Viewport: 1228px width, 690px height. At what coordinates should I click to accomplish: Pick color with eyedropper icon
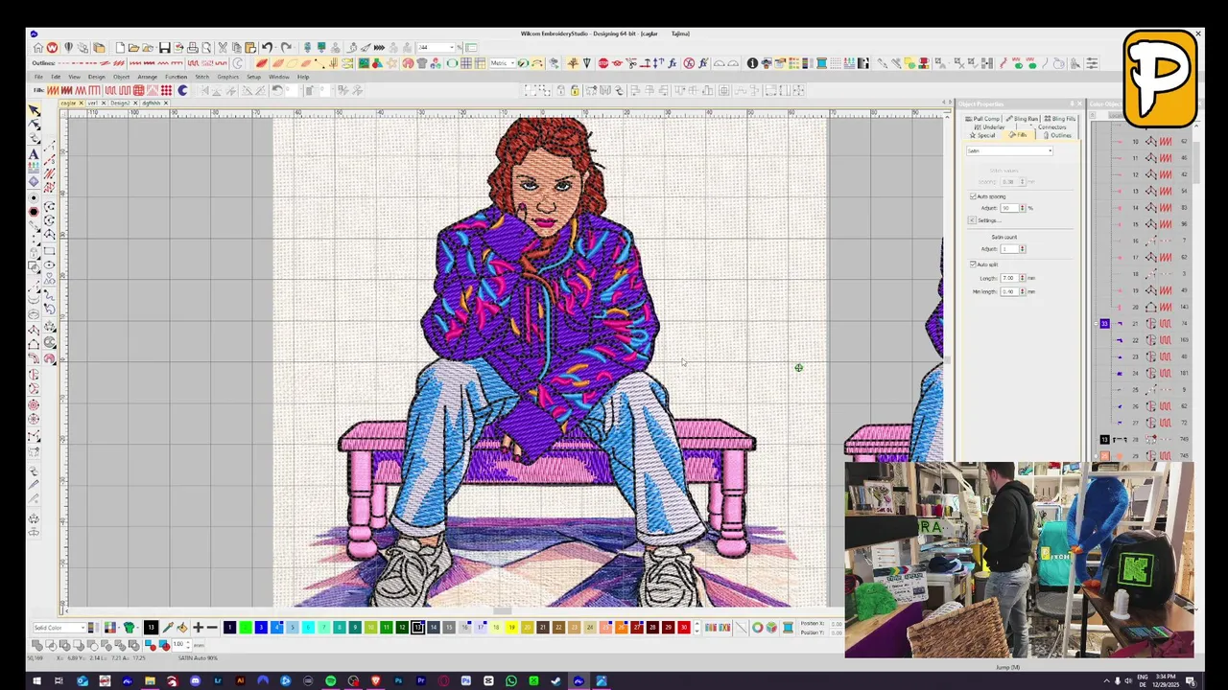167,628
